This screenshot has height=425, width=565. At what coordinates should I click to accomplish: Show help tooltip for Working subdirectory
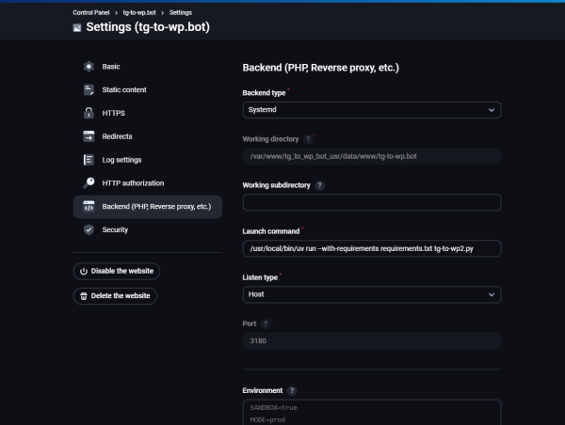point(320,185)
